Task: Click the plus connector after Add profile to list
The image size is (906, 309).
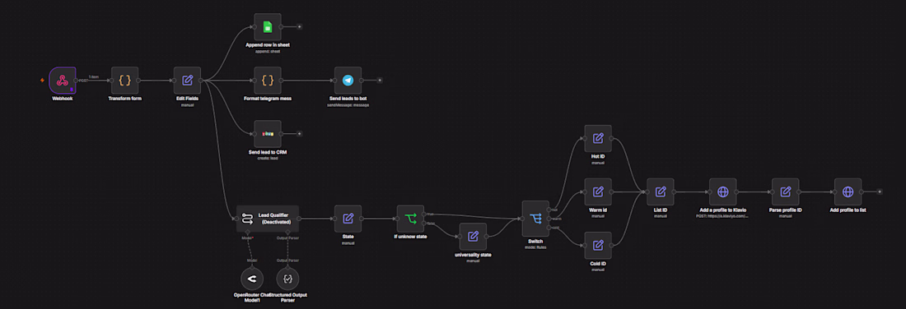Action: pos(880,192)
